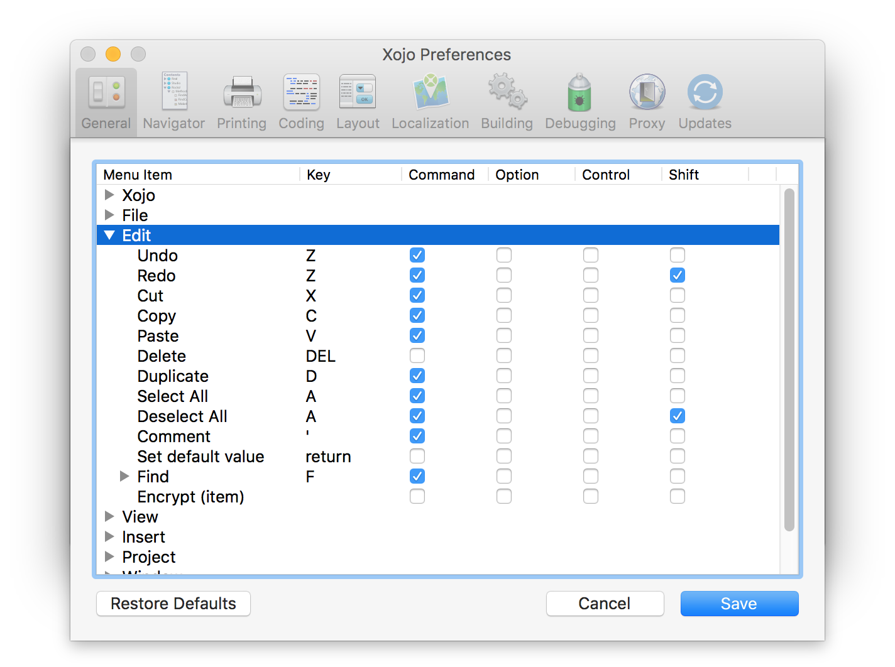The height and width of the screenshot is (667, 895).
Task: Expand the Xojo menu group
Action: click(x=109, y=195)
